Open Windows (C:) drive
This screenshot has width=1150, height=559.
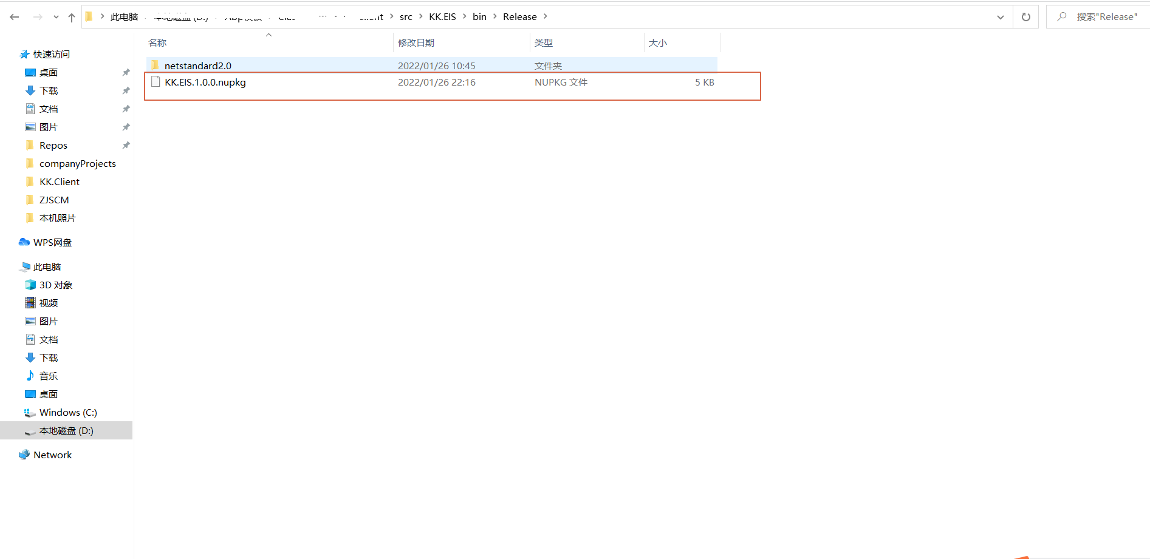pyautogui.click(x=68, y=413)
